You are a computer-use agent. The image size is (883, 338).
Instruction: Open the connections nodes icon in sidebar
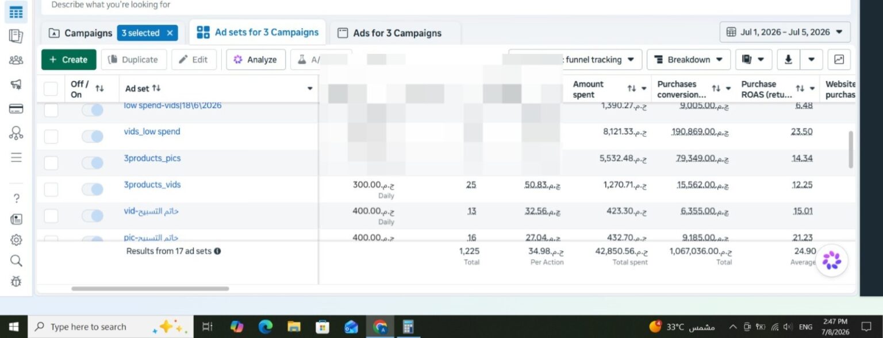[x=16, y=133]
